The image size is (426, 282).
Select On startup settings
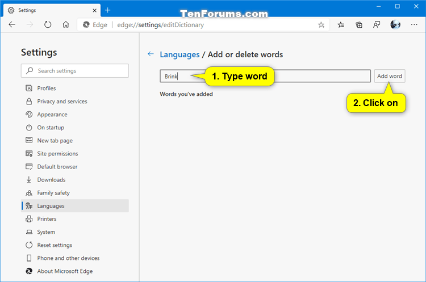tap(74, 127)
